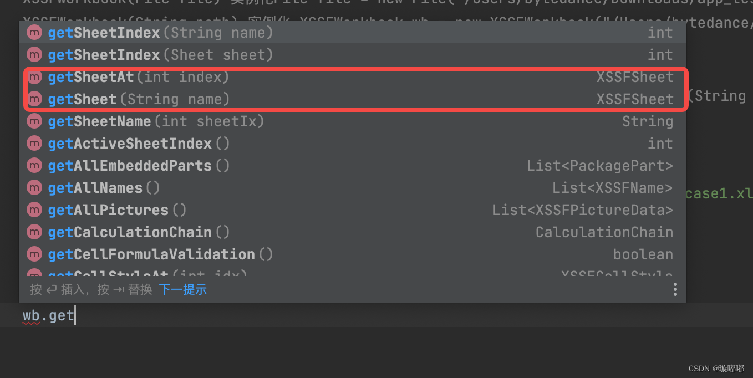This screenshot has width=753, height=378.
Task: Click the method icon for getCellFormulaValidation
Action: 34,254
